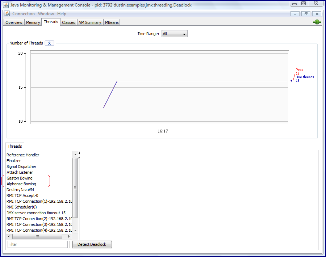Open the Connection menu
326x257 pixels.
24,13
